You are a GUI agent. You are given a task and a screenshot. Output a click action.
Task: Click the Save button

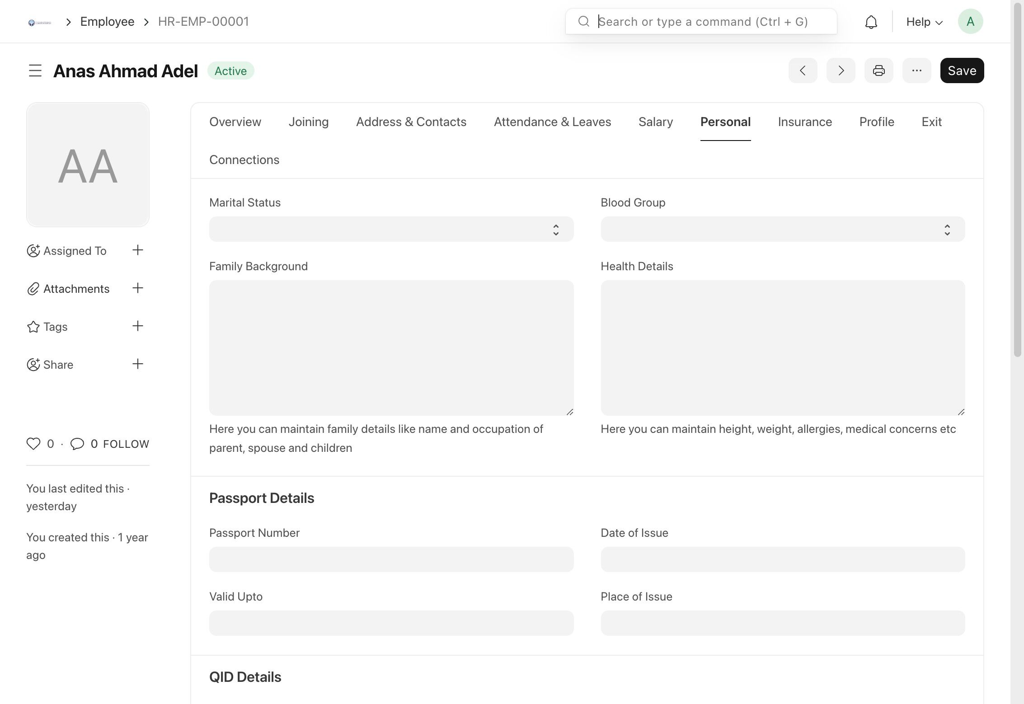coord(962,70)
